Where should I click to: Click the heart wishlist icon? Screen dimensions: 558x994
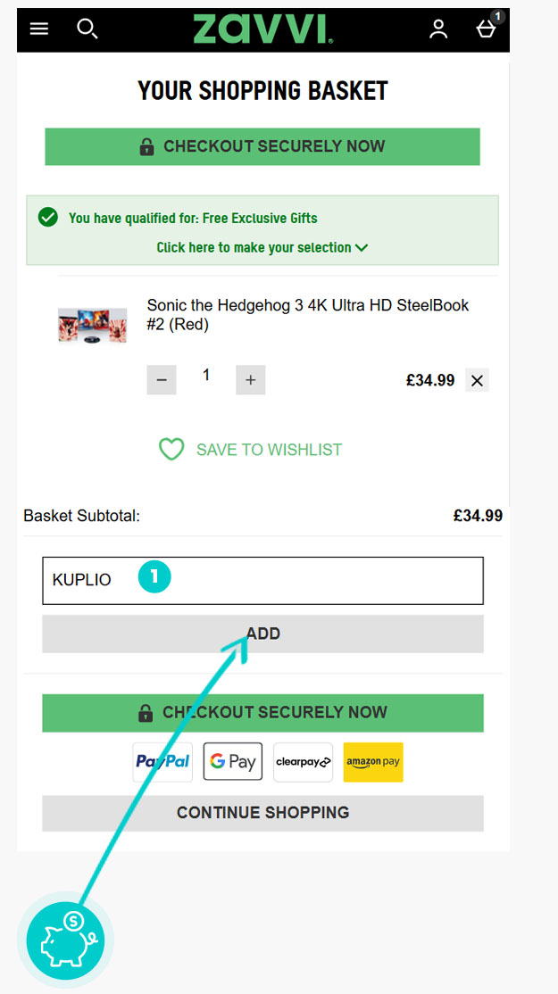point(171,450)
